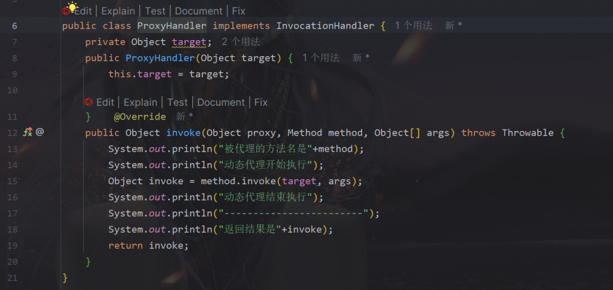Click red AI icon above the @Override line

pos(89,102)
